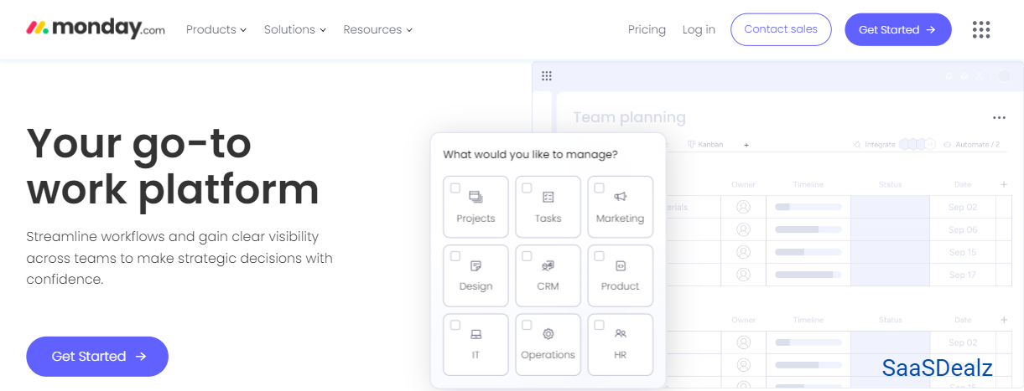
Task: Switch to the Kanban view tab
Action: pyautogui.click(x=705, y=145)
